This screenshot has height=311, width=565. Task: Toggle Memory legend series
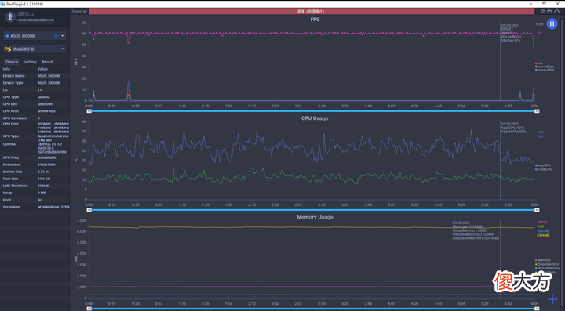pyautogui.click(x=543, y=260)
